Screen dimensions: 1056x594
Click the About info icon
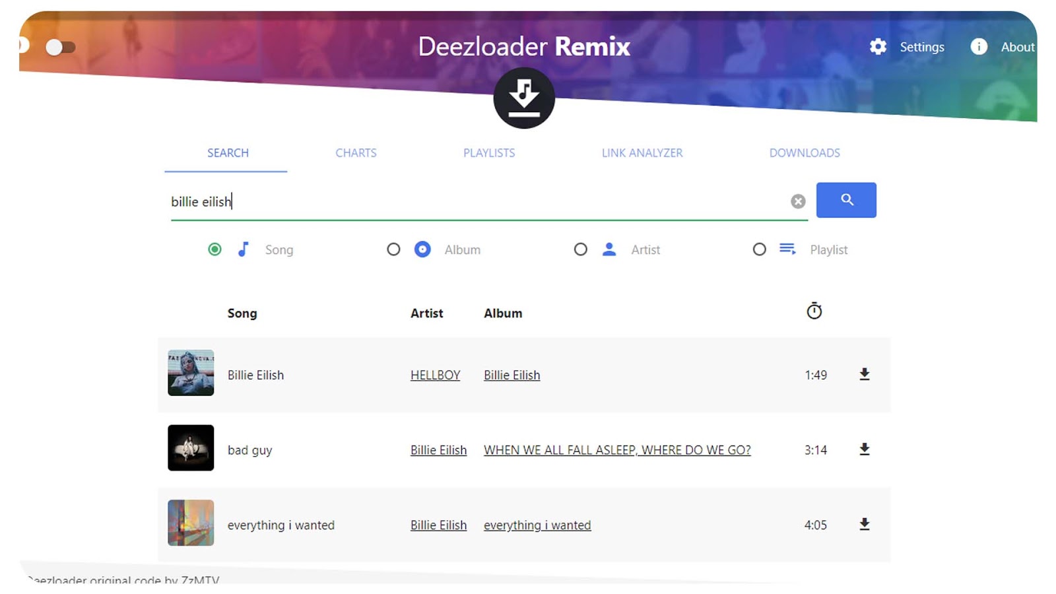pyautogui.click(x=978, y=47)
